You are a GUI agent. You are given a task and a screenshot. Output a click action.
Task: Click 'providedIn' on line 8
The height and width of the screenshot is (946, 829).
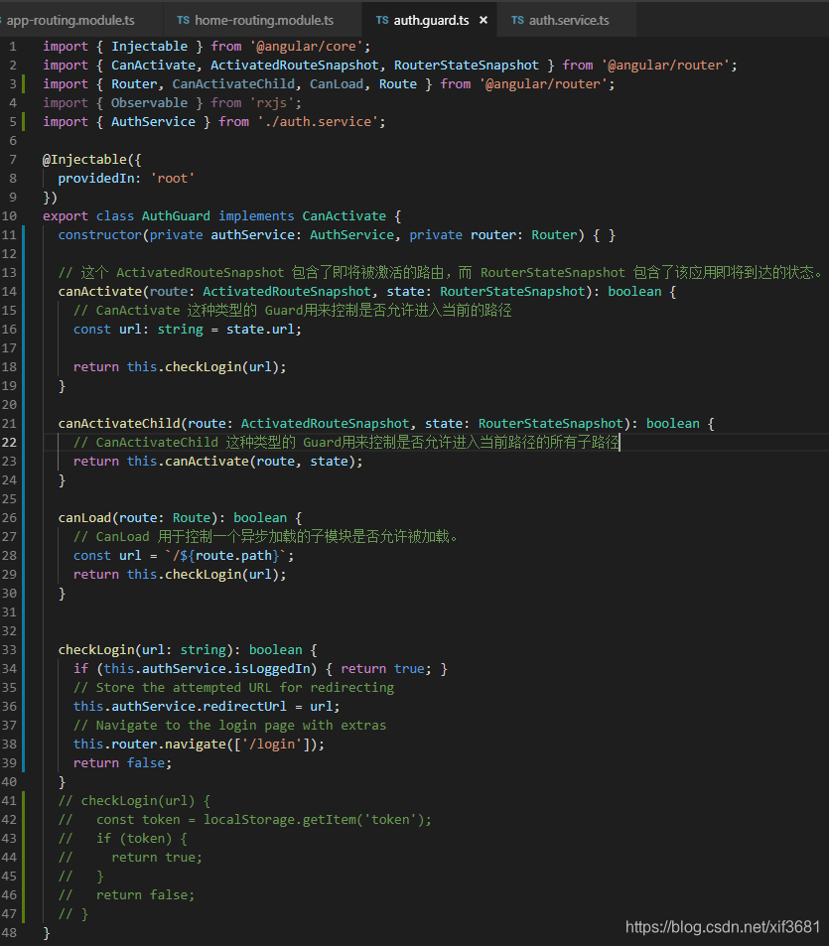[x=96, y=179]
